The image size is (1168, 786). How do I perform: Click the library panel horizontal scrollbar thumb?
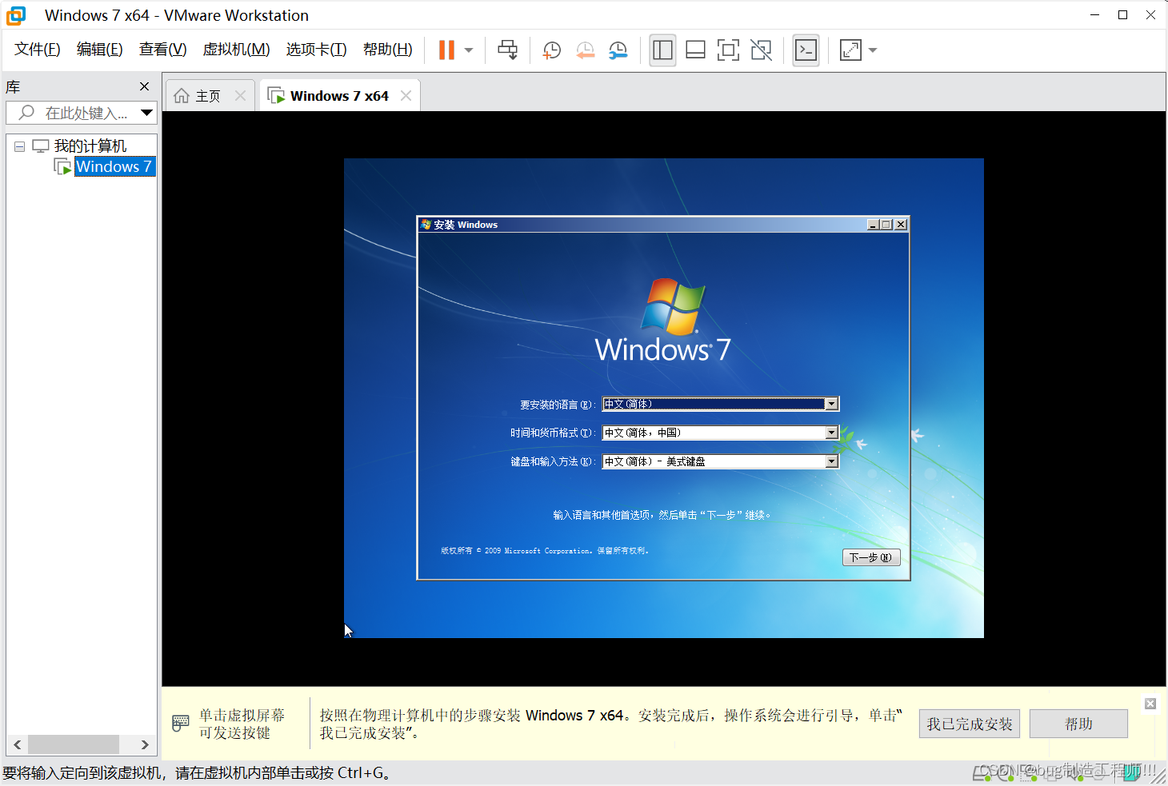pos(74,744)
